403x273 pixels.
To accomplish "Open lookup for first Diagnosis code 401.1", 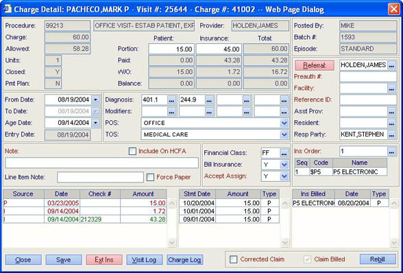I will coord(171,100).
